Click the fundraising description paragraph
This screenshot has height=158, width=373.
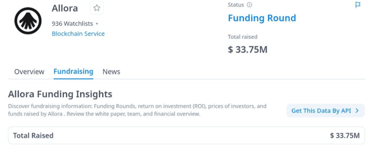(137, 110)
